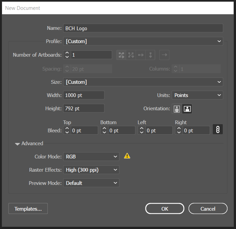Click the New Document title text
Screen dimensions: 236x229
click(x=23, y=8)
